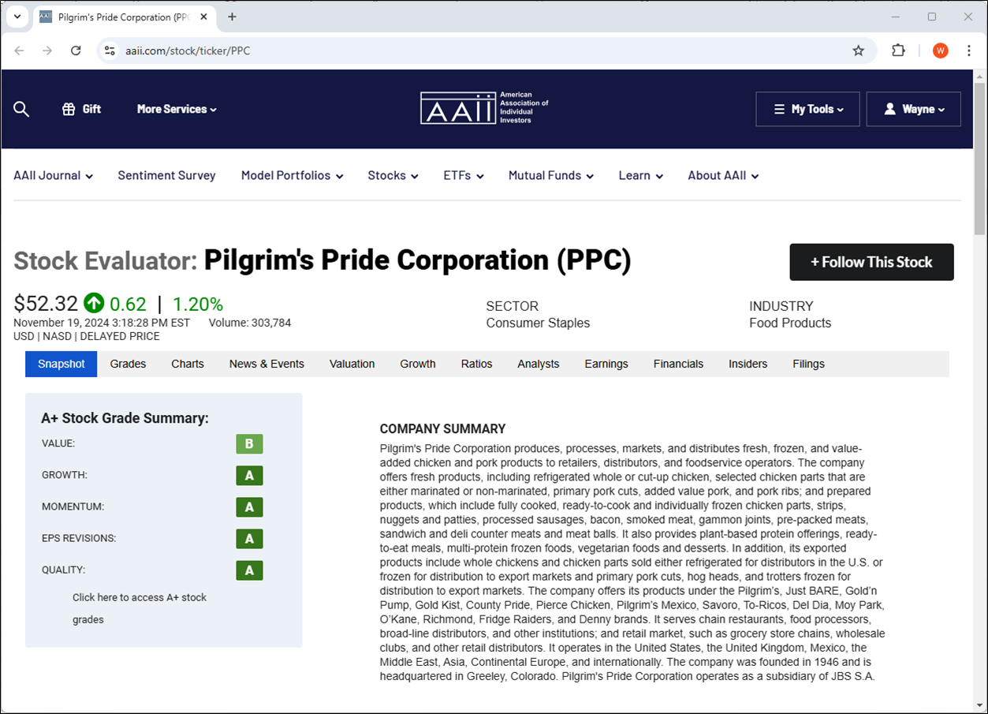988x714 pixels.
Task: Click the Volume: 303,784 text
Action: [250, 323]
